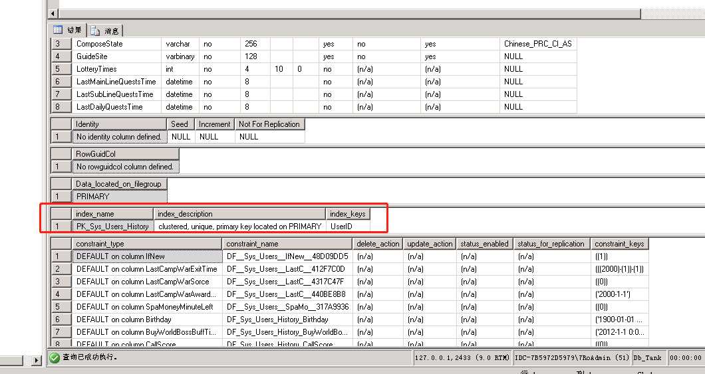Screen dimensions: 705x374
Task: Select the DEFAULT on column Birthday cell
Action: pyautogui.click(x=146, y=320)
